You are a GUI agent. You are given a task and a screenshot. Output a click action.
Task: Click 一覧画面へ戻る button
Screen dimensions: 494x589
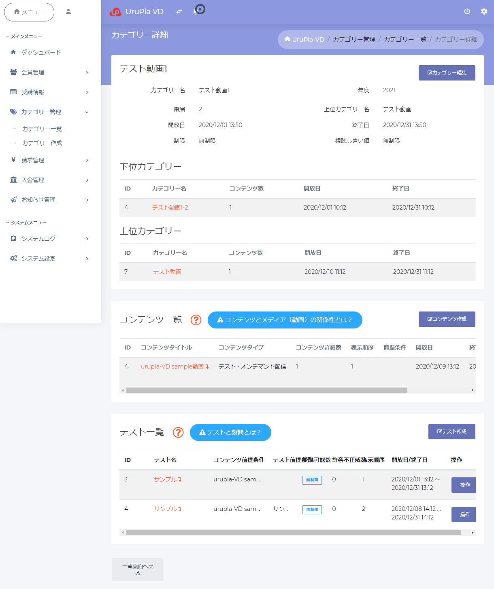coord(138,570)
